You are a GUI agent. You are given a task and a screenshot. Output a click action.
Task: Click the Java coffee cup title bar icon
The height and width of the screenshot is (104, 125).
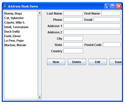coord(5,6)
